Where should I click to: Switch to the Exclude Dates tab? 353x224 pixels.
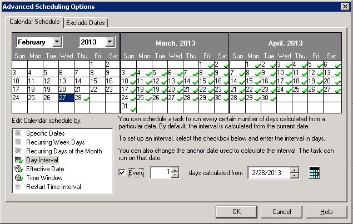click(86, 22)
